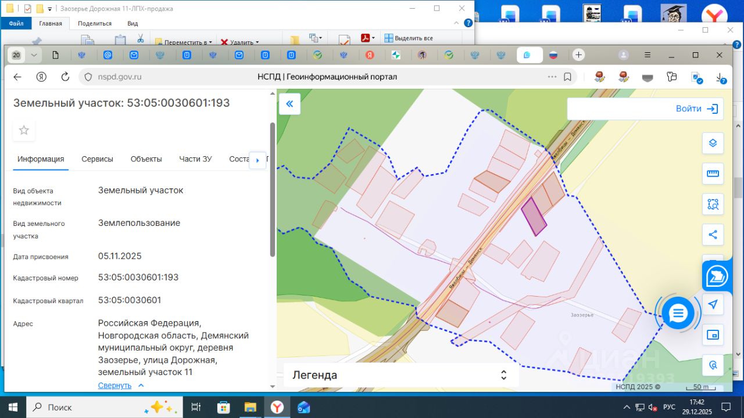The width and height of the screenshot is (744, 418).
Task: Activate the area search tool on map
Action: coord(713,204)
